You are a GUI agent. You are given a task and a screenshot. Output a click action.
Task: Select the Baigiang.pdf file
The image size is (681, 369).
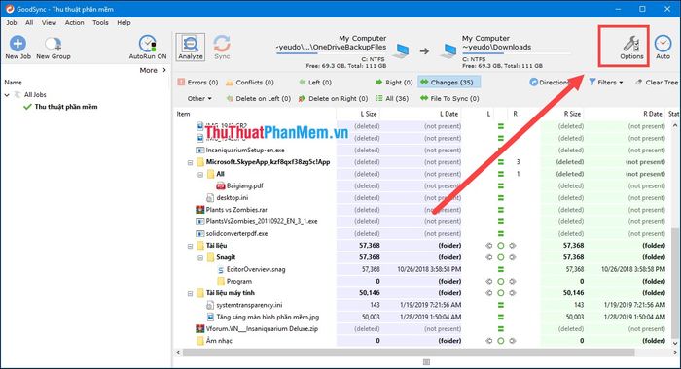click(x=244, y=186)
